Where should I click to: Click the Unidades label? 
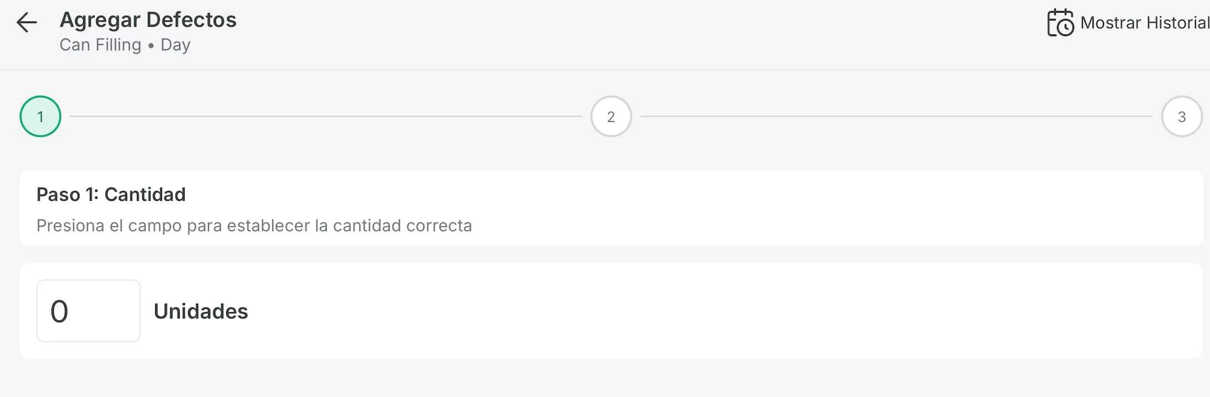tap(201, 311)
